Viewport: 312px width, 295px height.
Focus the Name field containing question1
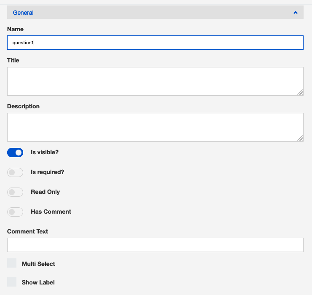click(x=155, y=43)
